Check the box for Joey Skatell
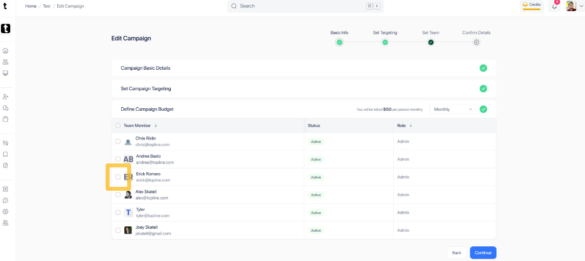585x261 pixels. pyautogui.click(x=118, y=230)
